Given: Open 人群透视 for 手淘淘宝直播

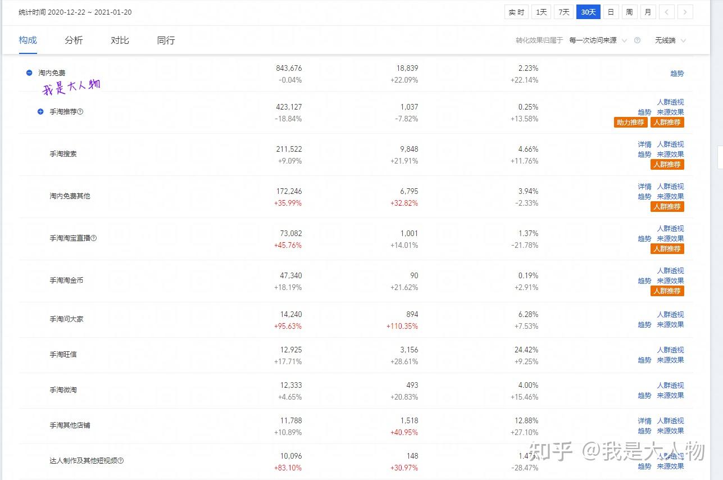Looking at the screenshot, I should tap(670, 229).
